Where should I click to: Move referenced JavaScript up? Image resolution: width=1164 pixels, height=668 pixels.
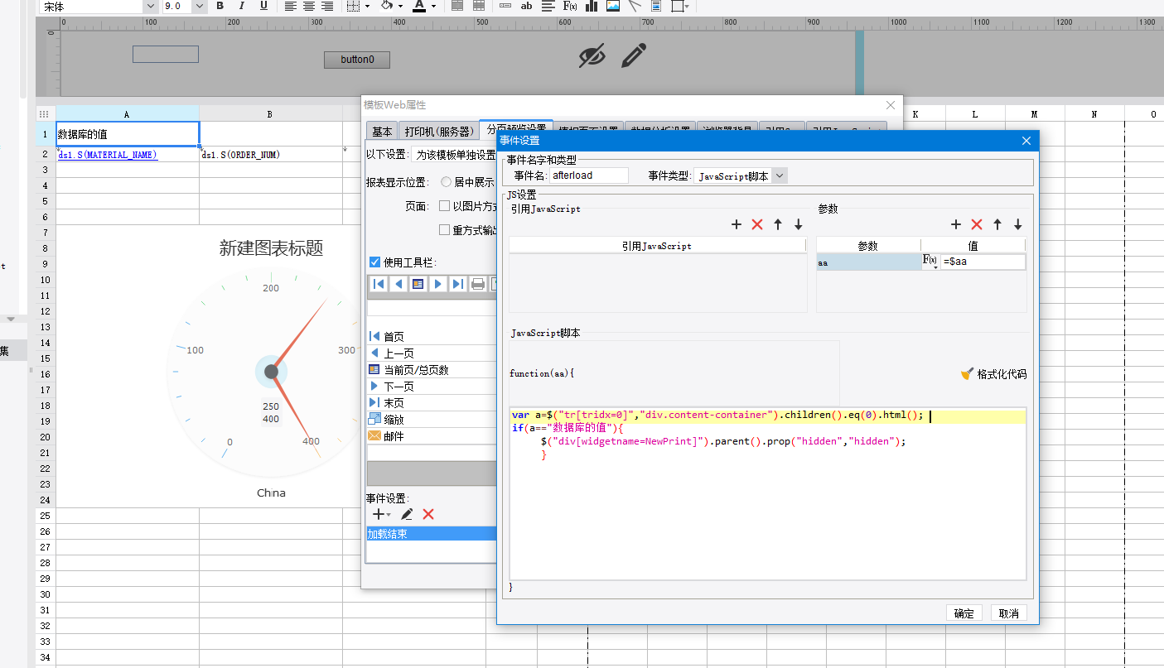[778, 224]
